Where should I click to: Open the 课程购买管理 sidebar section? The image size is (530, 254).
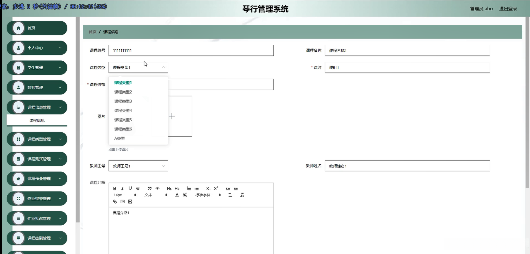pos(37,159)
